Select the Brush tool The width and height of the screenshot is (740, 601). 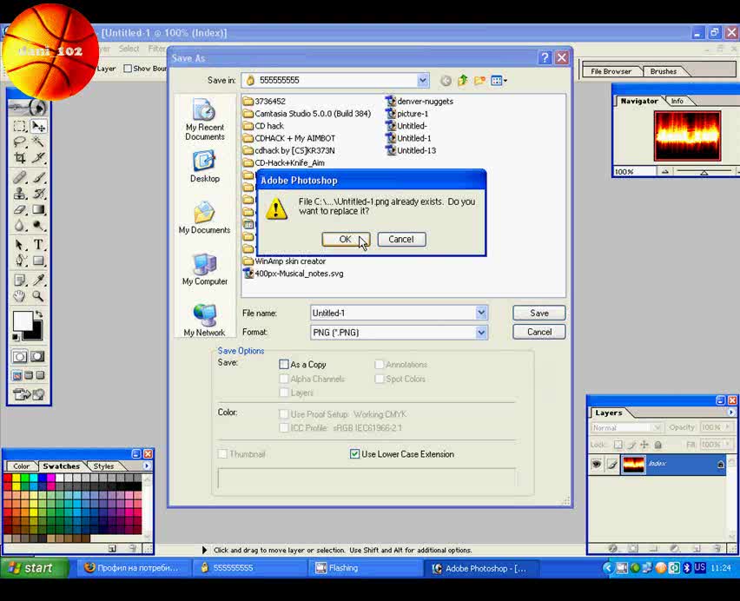tap(38, 177)
